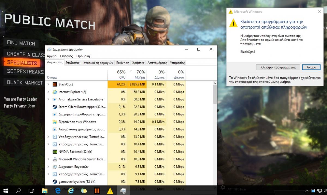Switch to the Λεπτομέρειες tab
Viewport: 327px width, 195px height.
(x=157, y=63)
